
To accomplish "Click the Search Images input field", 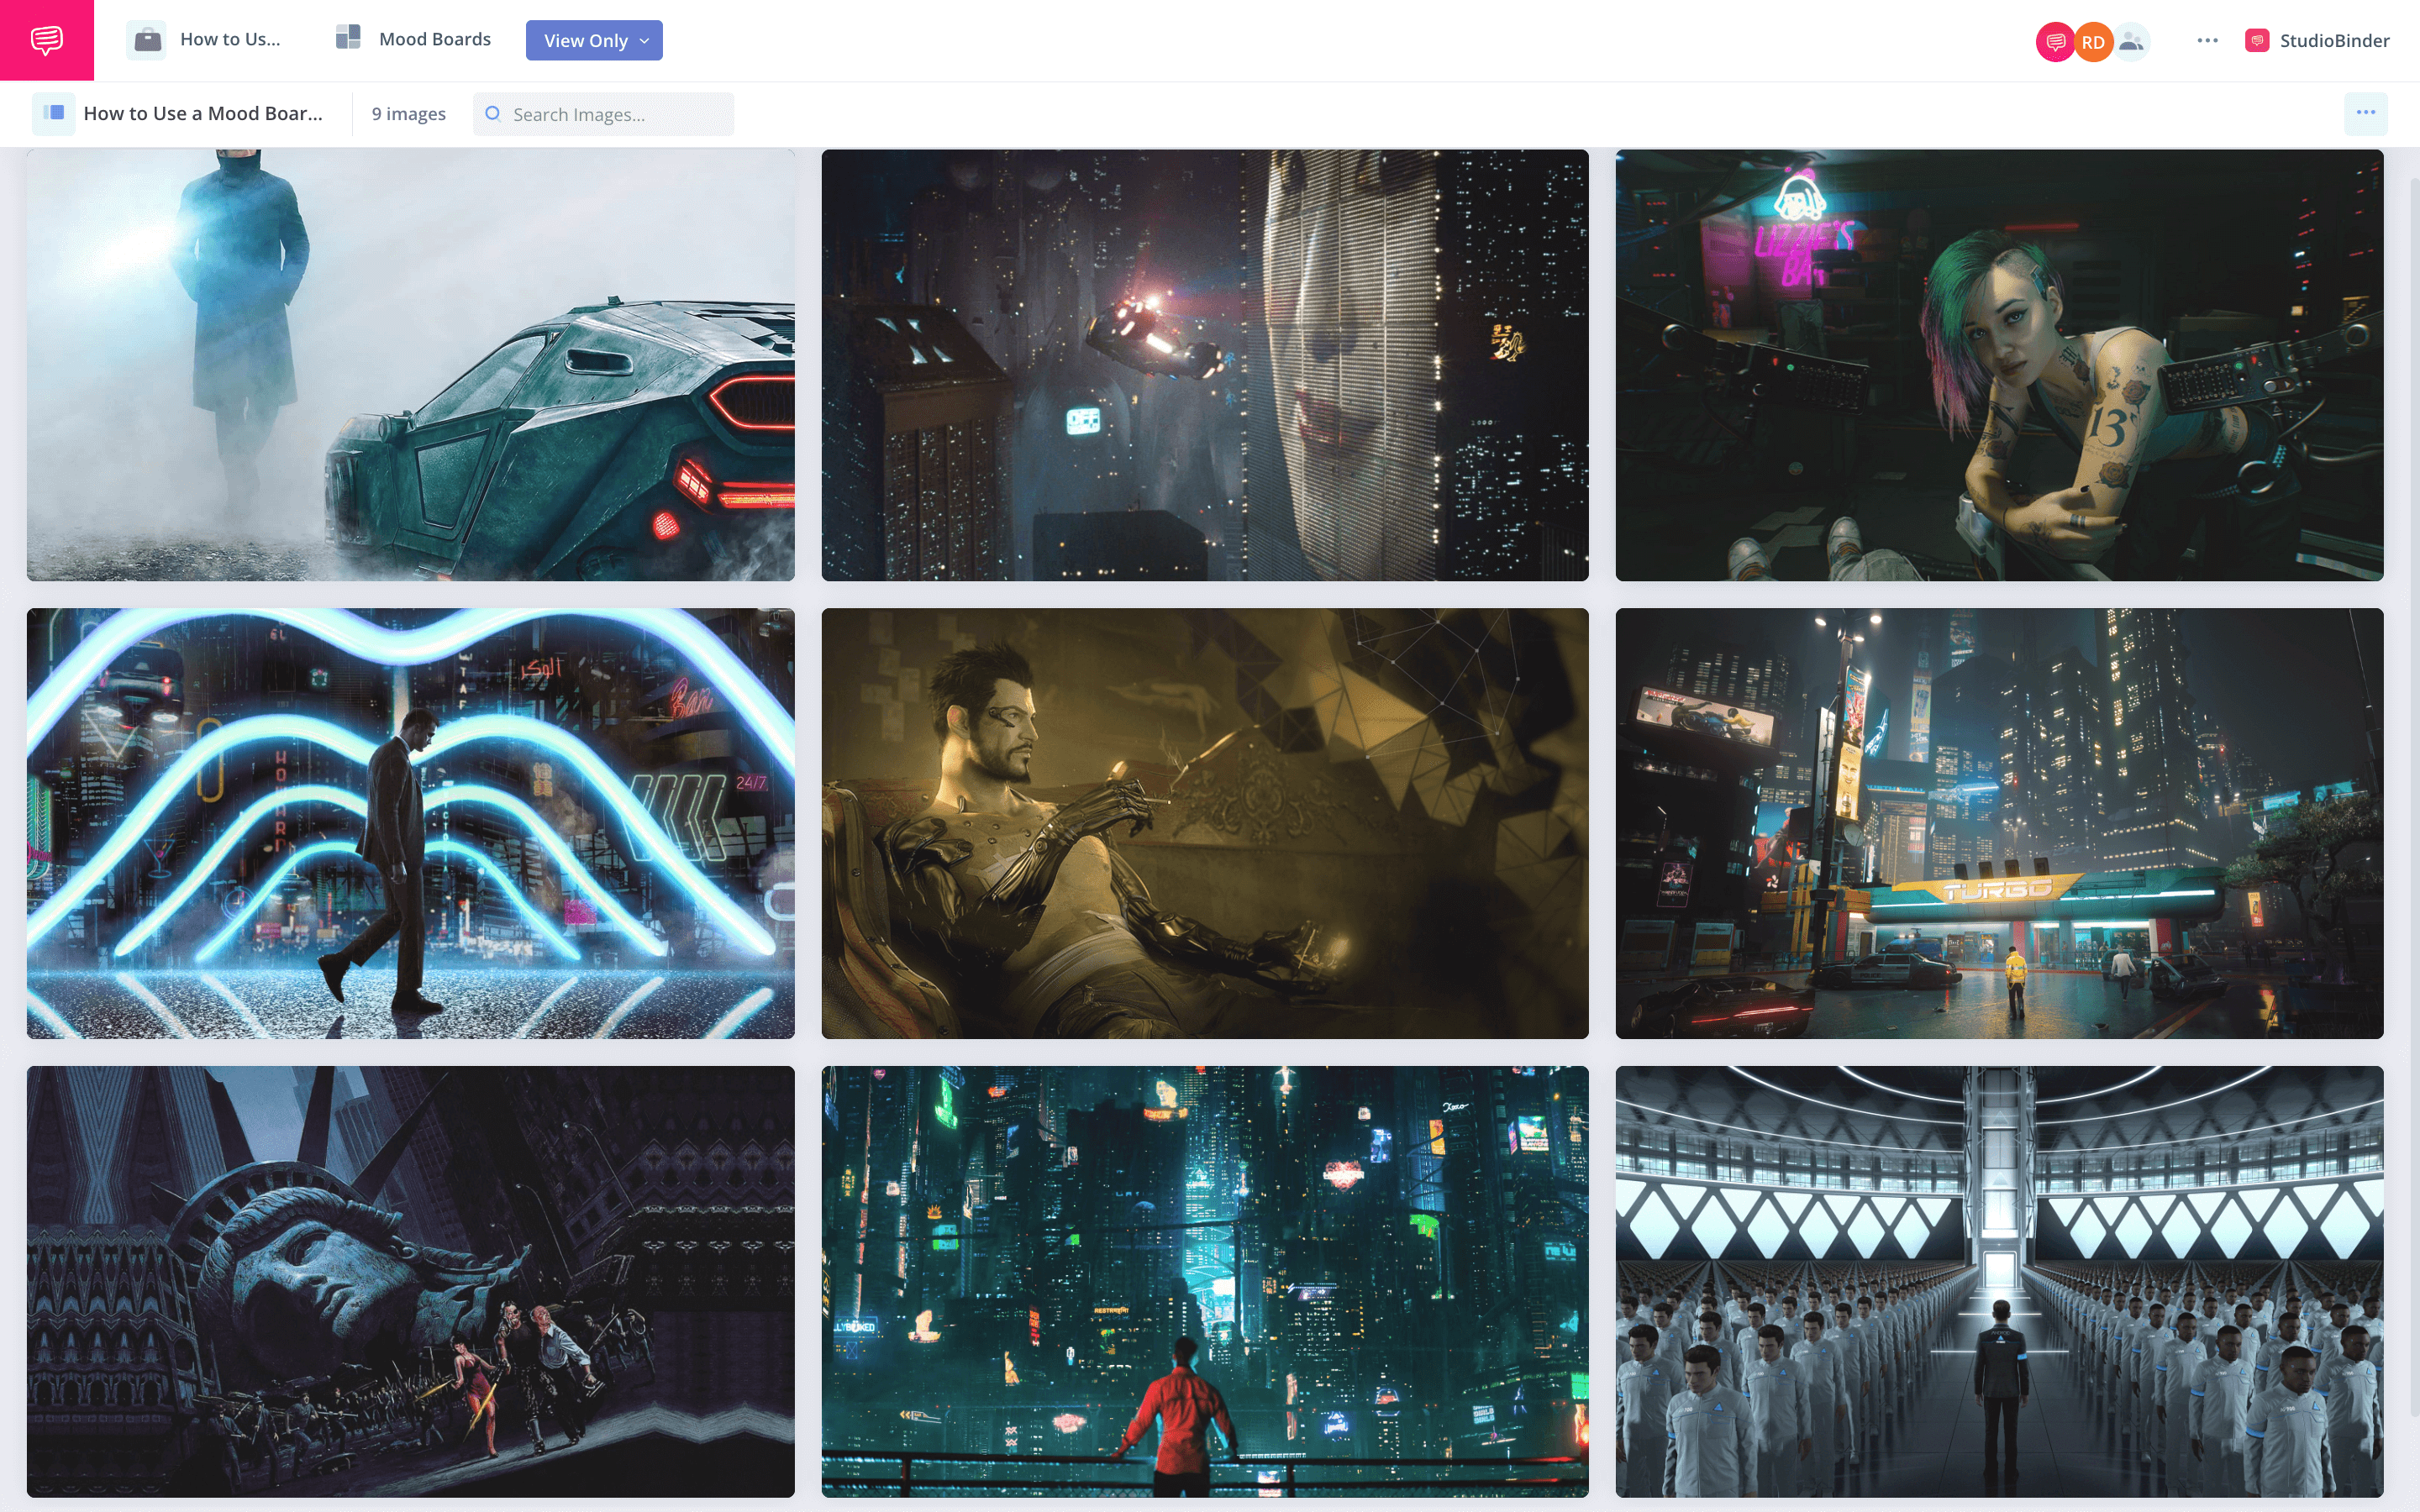I will (x=602, y=113).
